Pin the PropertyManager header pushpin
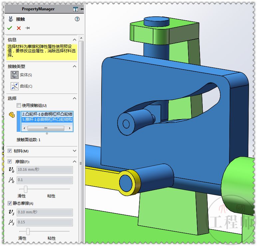257x246 pixels. (x=82, y=9)
